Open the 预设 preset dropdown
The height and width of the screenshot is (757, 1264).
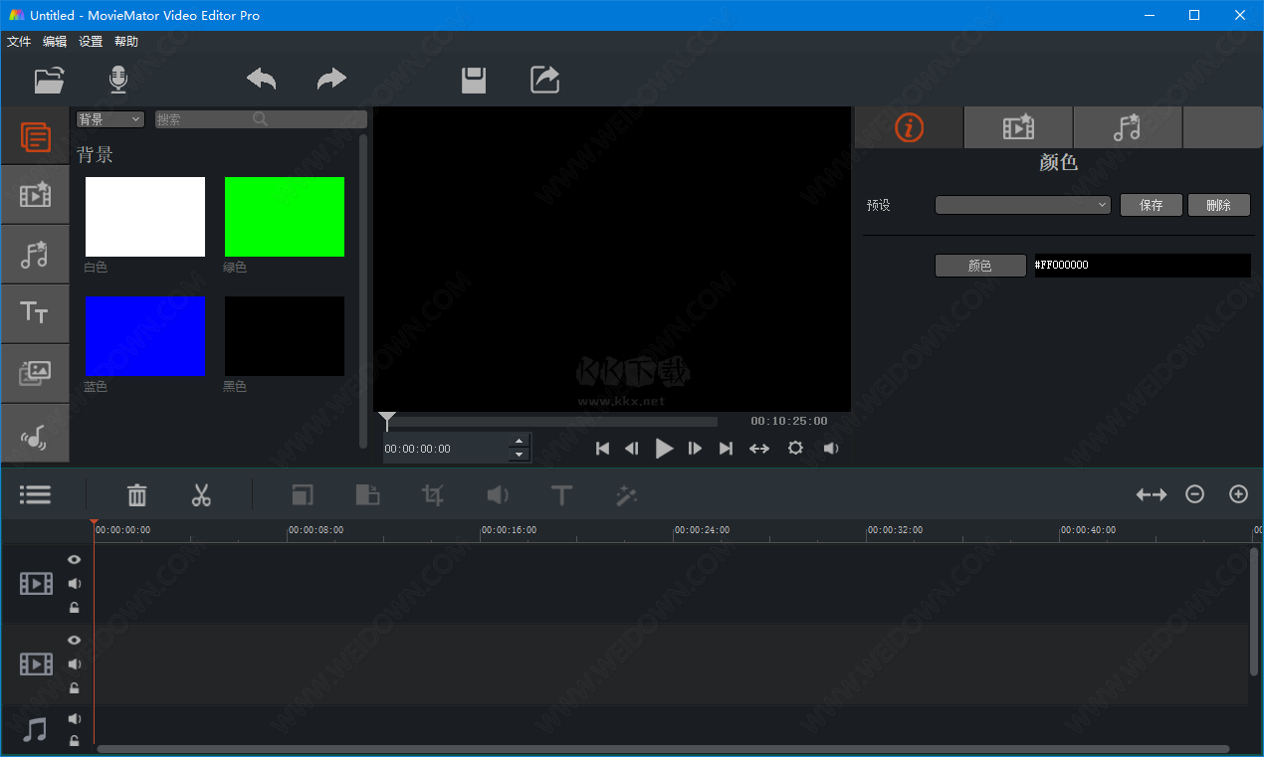[x=1022, y=205]
